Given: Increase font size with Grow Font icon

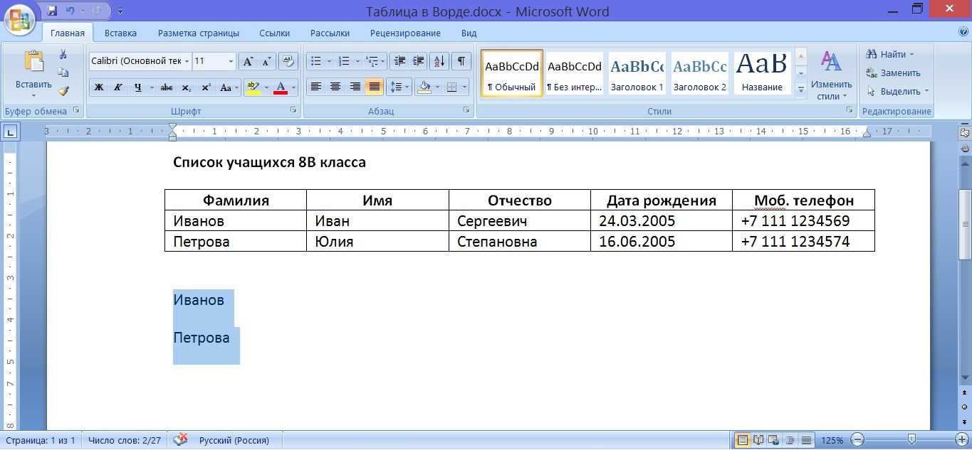Looking at the screenshot, I should pyautogui.click(x=248, y=61).
